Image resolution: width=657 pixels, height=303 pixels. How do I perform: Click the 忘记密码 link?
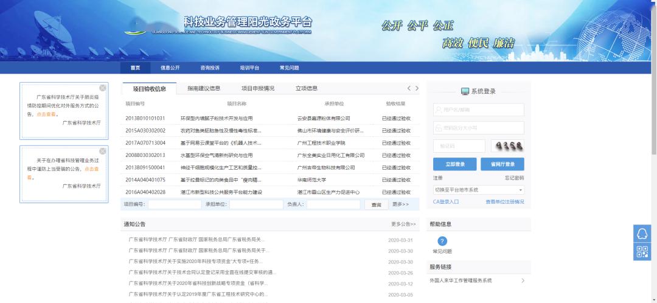(x=514, y=178)
